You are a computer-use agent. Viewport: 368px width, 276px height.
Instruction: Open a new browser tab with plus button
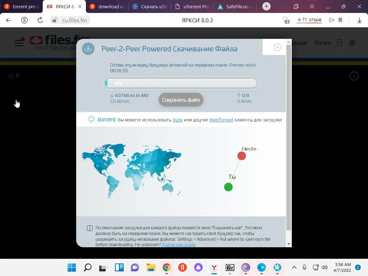click(x=266, y=6)
